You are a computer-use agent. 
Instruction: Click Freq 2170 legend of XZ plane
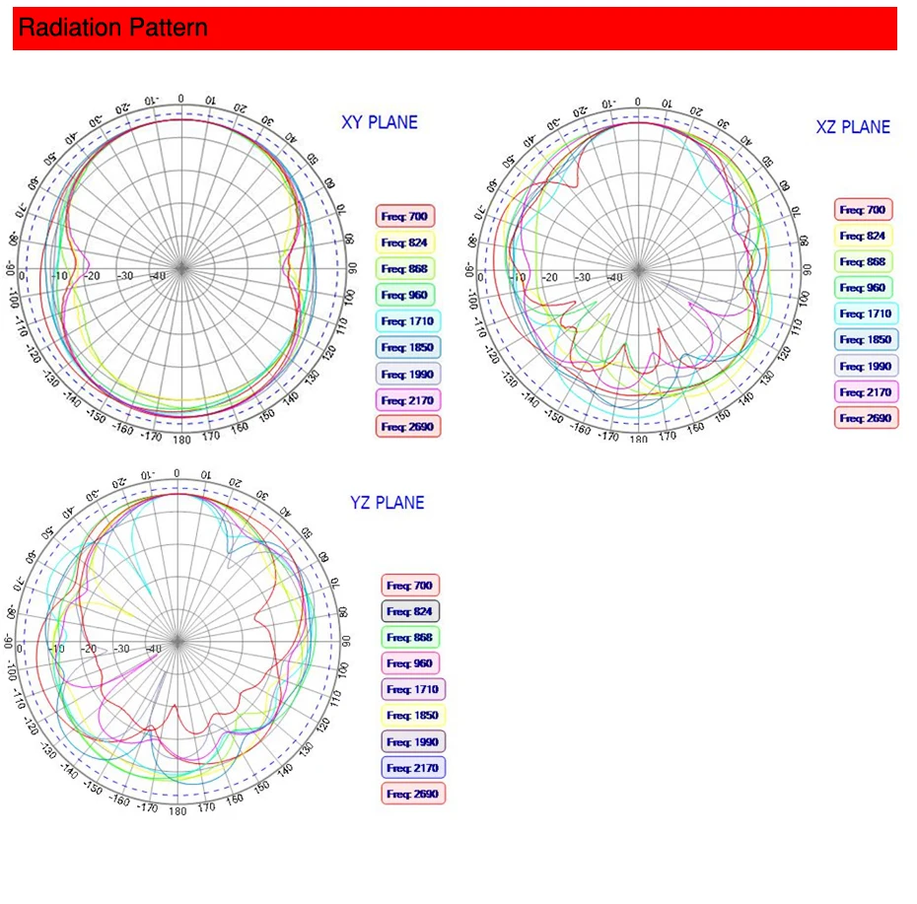click(866, 392)
